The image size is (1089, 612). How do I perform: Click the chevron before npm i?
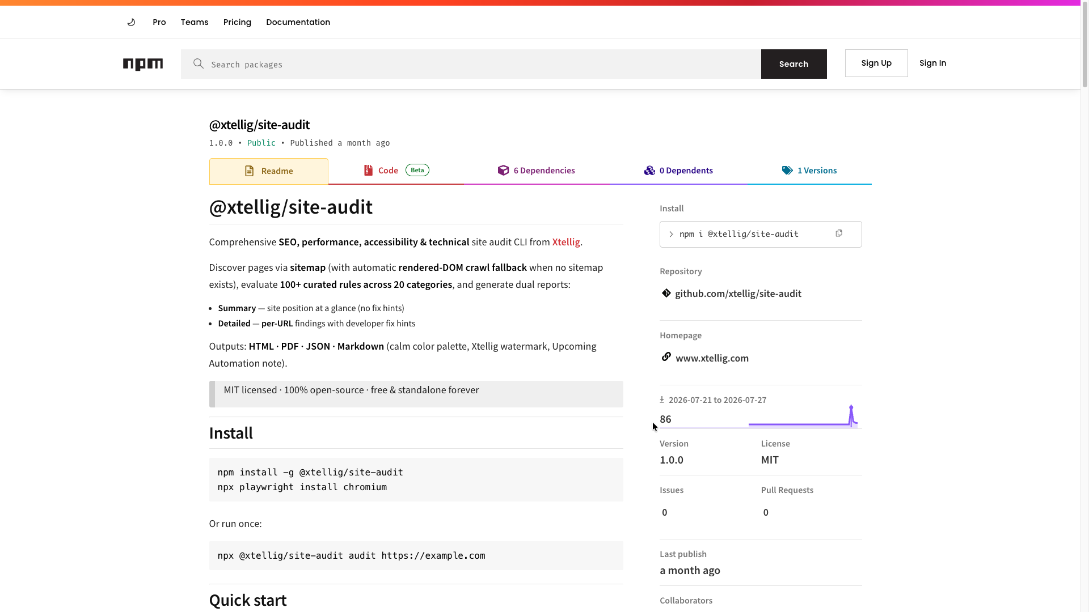pos(671,234)
